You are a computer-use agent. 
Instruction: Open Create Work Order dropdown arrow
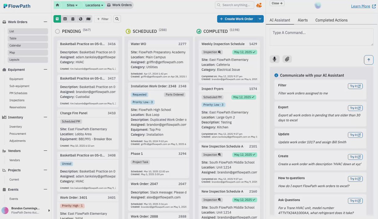[x=260, y=19]
